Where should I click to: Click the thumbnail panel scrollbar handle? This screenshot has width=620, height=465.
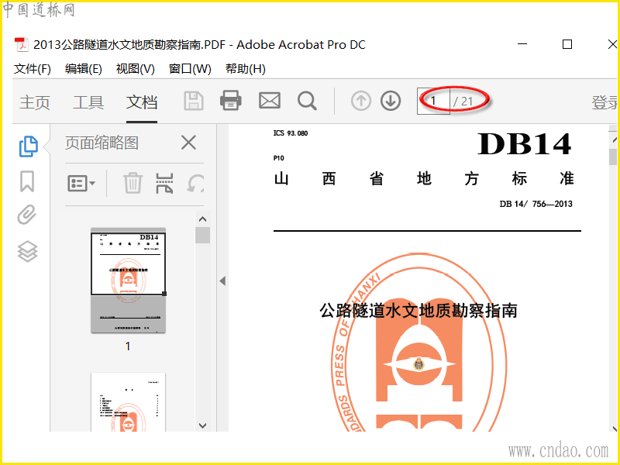click(203, 235)
